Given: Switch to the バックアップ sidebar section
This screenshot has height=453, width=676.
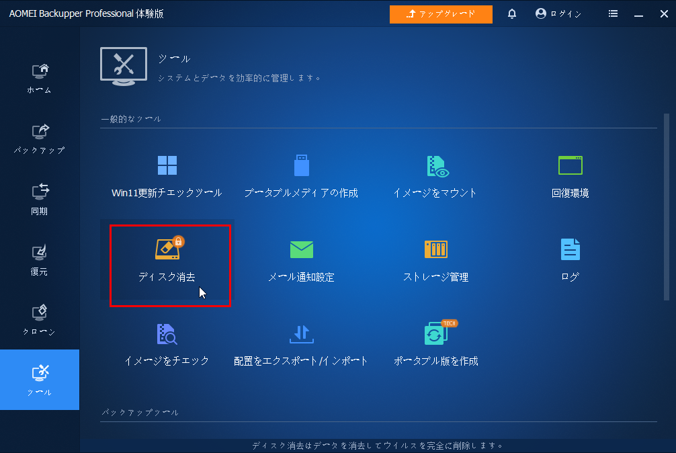Looking at the screenshot, I should [39, 138].
